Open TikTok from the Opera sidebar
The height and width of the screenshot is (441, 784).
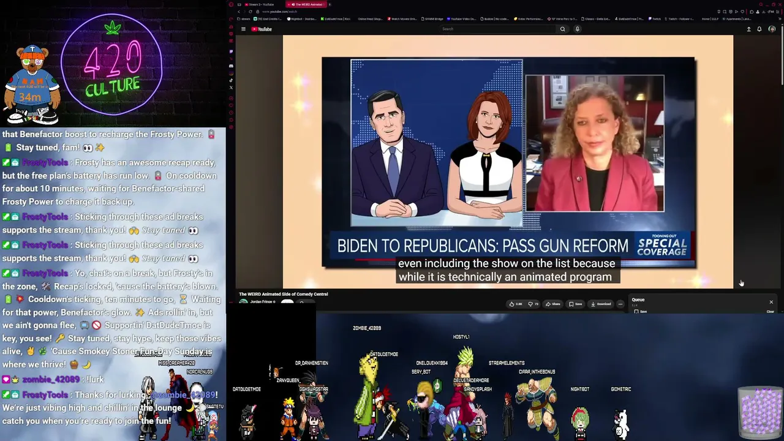click(x=231, y=80)
